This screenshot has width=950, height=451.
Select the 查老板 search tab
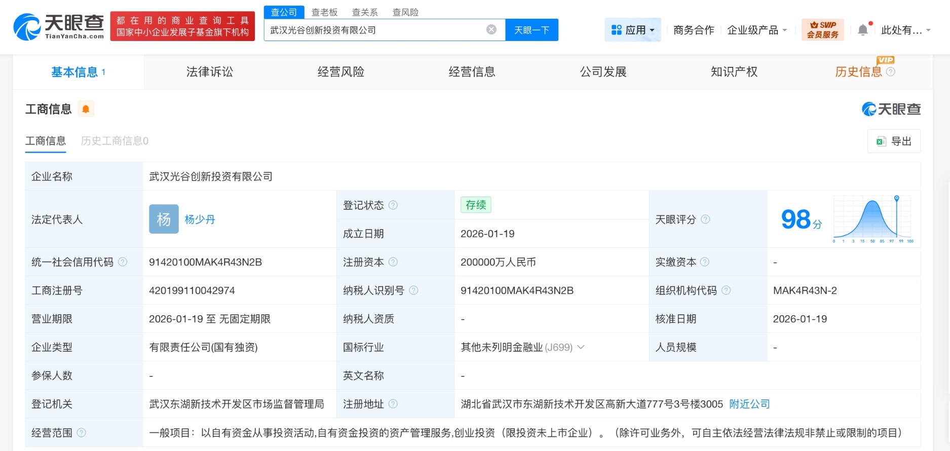(x=324, y=12)
